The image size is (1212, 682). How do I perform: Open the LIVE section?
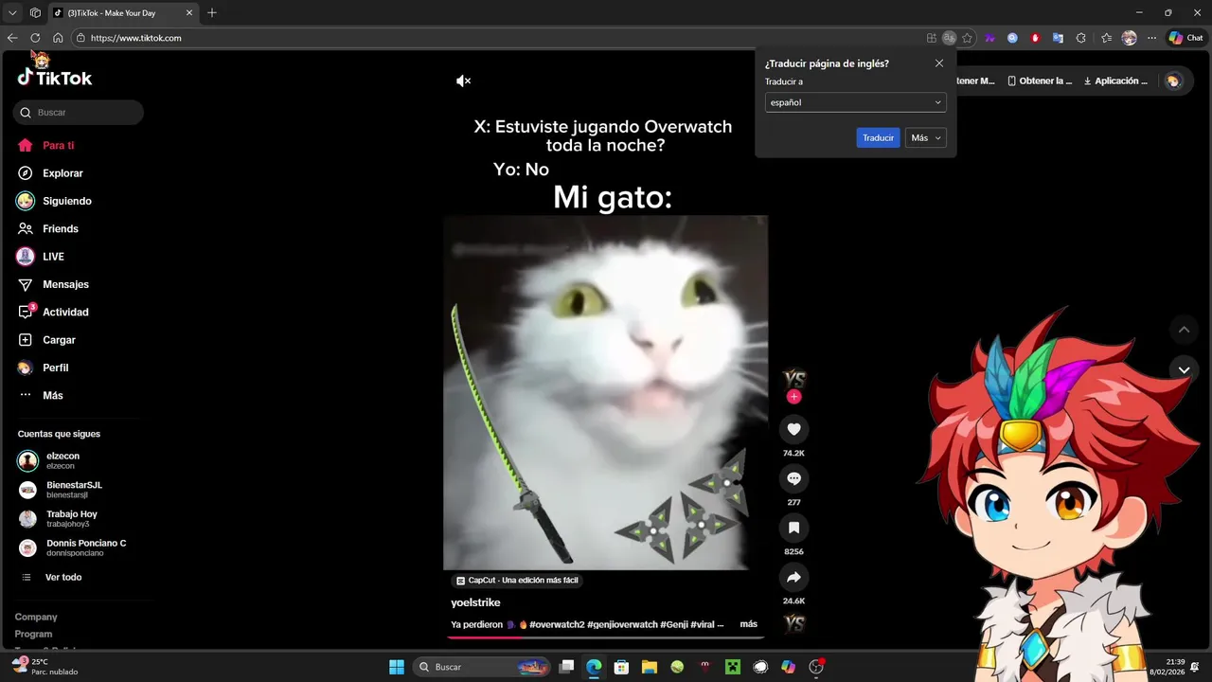coord(40,257)
